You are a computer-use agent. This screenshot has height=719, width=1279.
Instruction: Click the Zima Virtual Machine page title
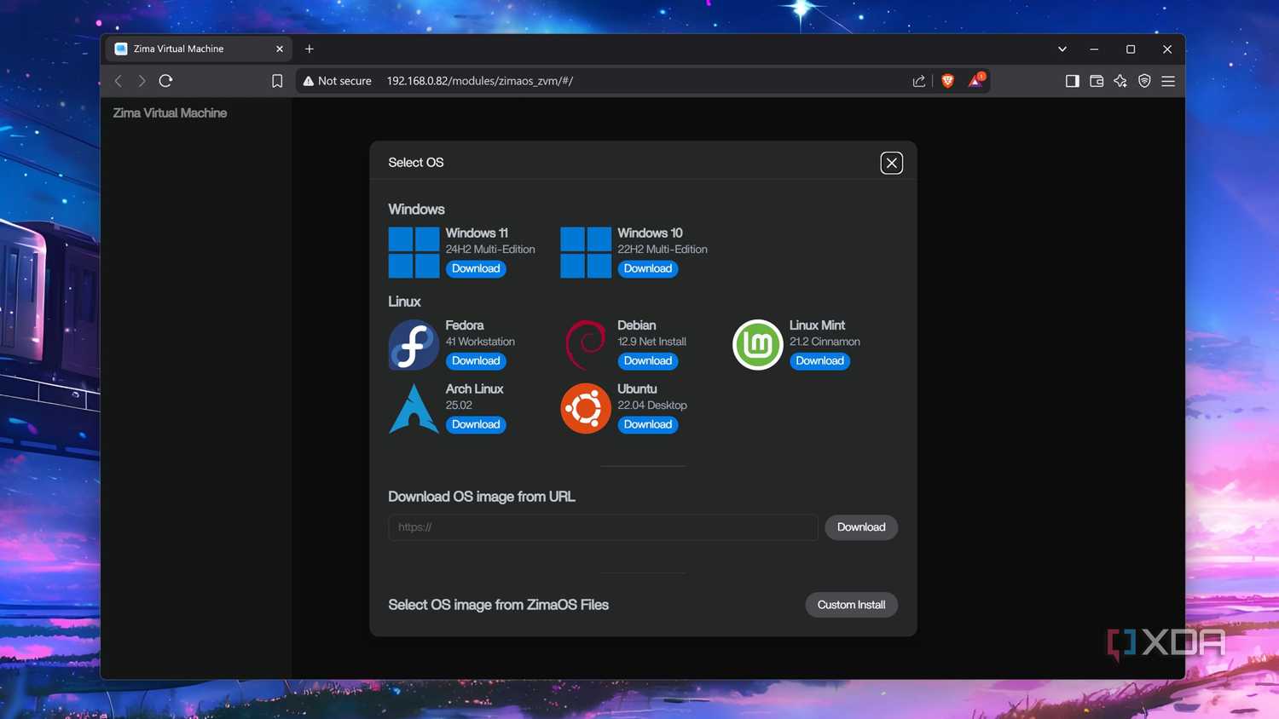171,113
